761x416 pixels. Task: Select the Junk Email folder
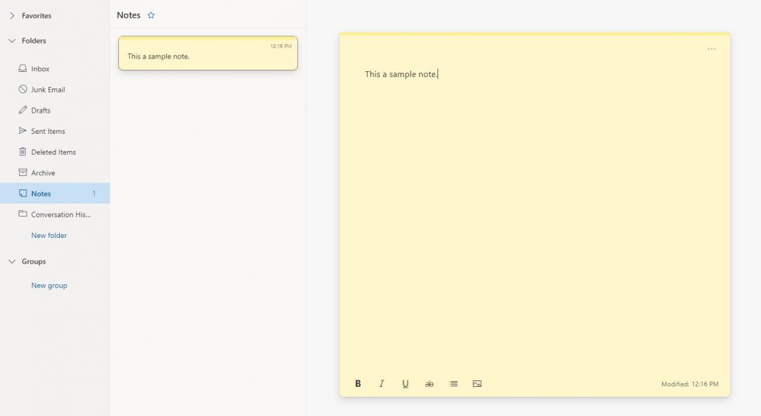46,89
